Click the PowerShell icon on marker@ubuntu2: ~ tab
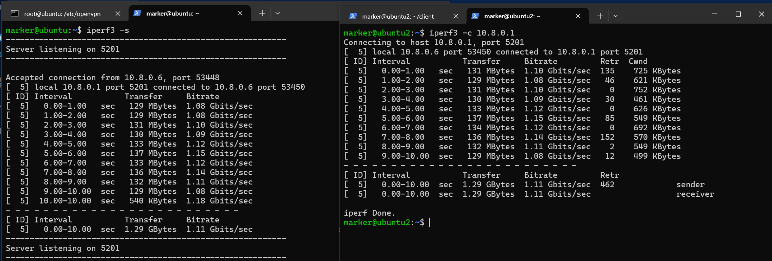The width and height of the screenshot is (772, 261). pos(475,16)
